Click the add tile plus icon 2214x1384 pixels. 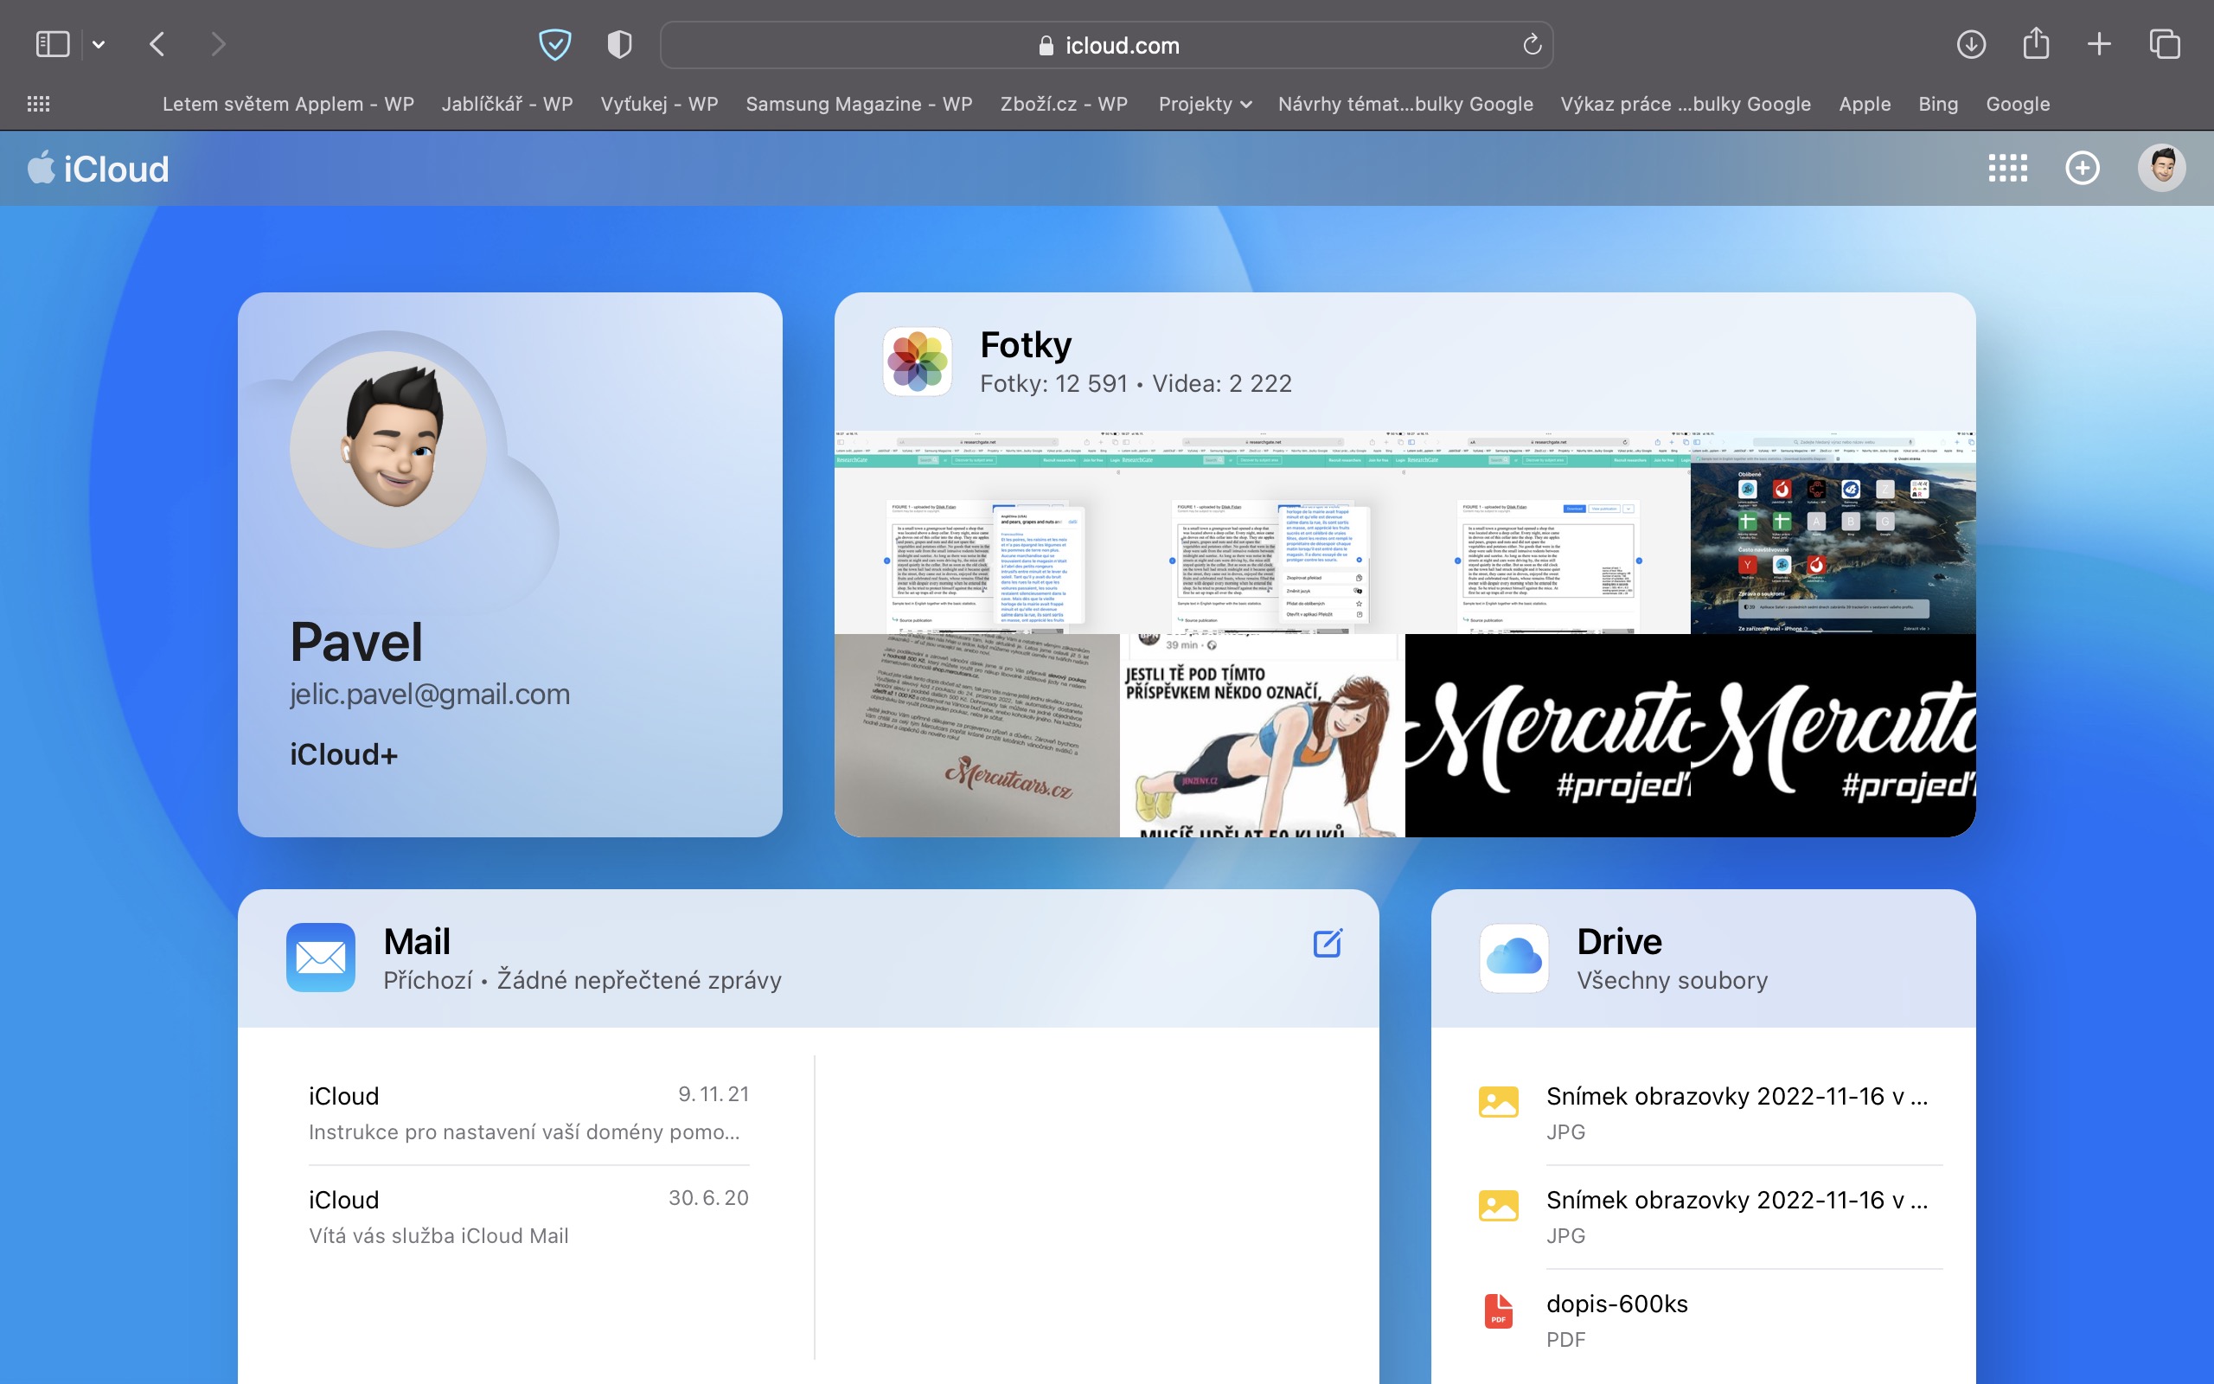tap(2083, 169)
